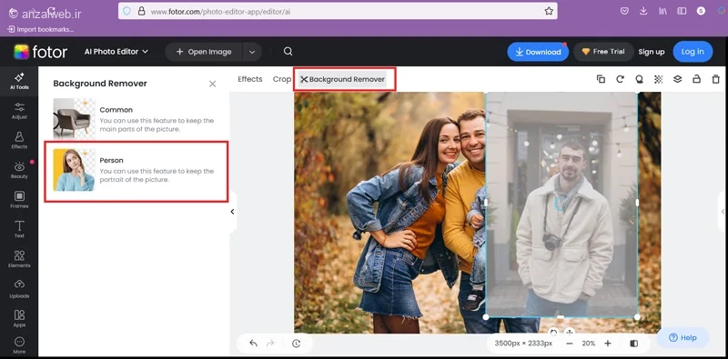Screen dimensions: 728x359
Task: Select the man with camera image layer
Action: coord(561,204)
